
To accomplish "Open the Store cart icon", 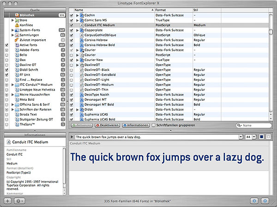I will 17,20.
